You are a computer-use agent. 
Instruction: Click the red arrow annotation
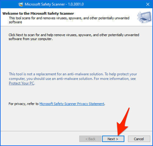(123, 122)
